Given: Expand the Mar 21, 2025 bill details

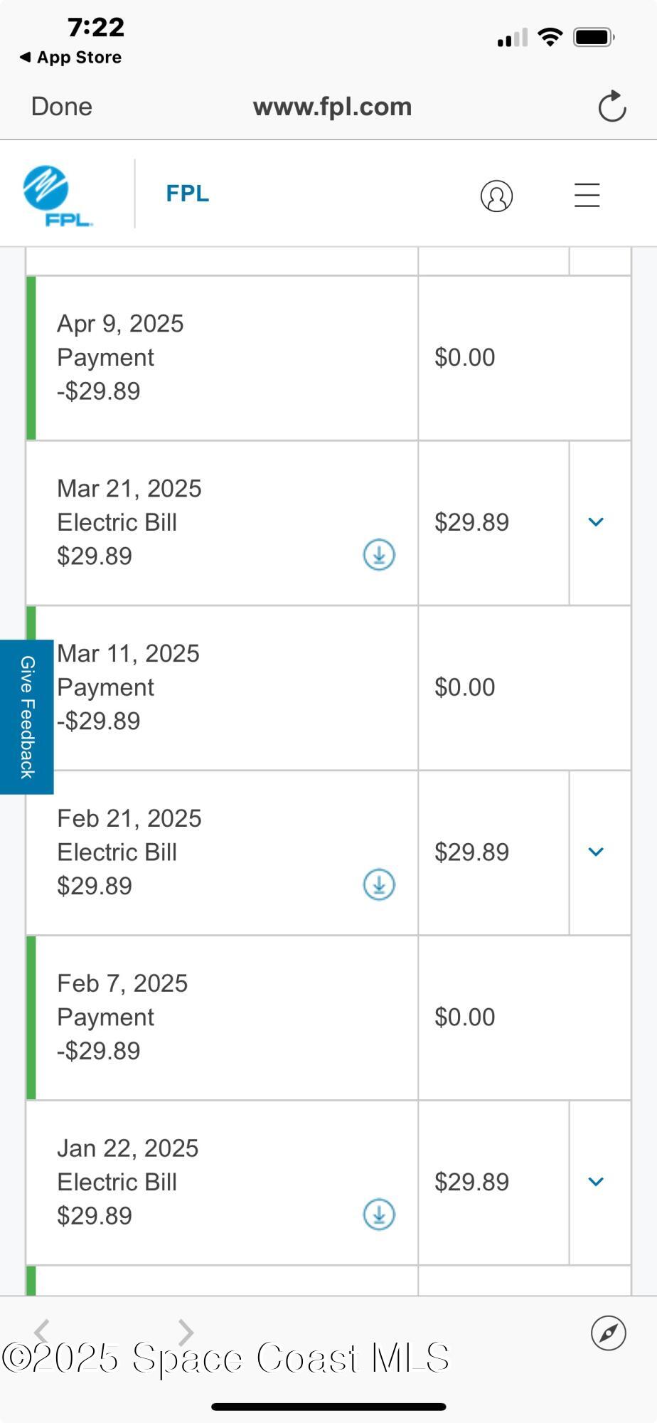Looking at the screenshot, I should coord(596,522).
